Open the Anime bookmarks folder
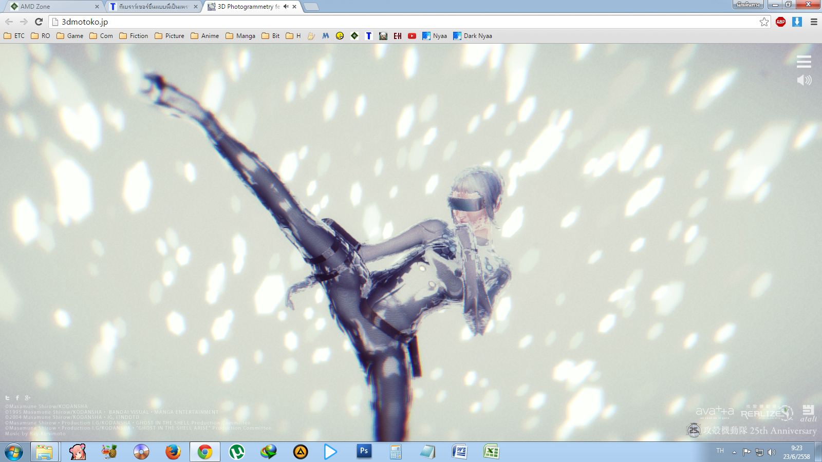This screenshot has height=462, width=822. point(205,36)
